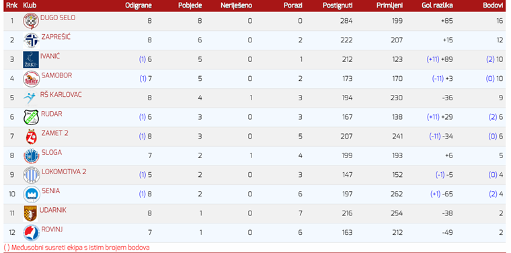Click the RŠ Karlovac handball player icon
The height and width of the screenshot is (253, 511).
coord(30,98)
